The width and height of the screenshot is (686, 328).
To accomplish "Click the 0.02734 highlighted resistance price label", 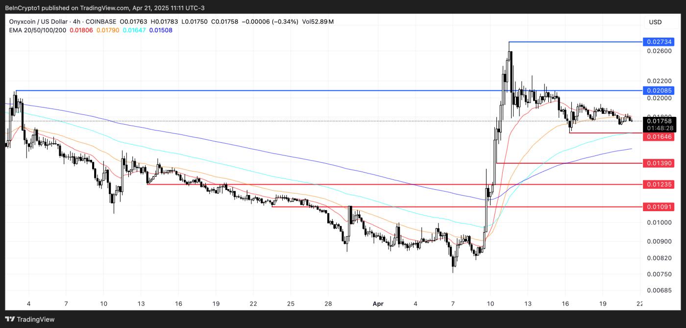I will (x=659, y=42).
